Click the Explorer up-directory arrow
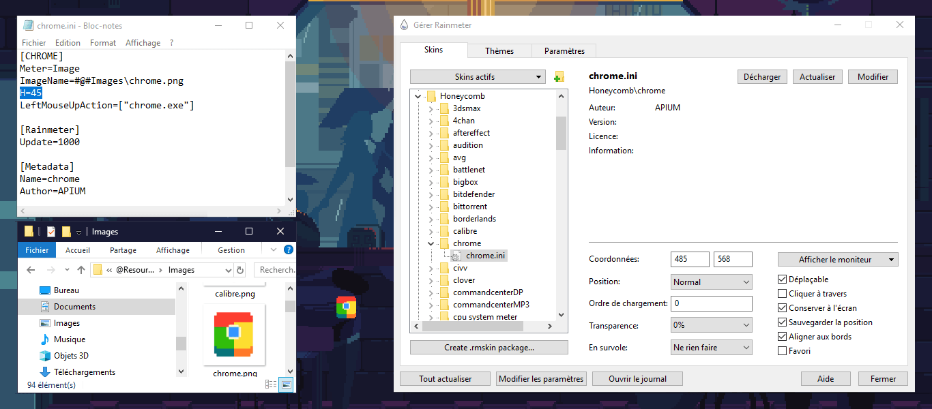This screenshot has width=932, height=409. click(81, 270)
